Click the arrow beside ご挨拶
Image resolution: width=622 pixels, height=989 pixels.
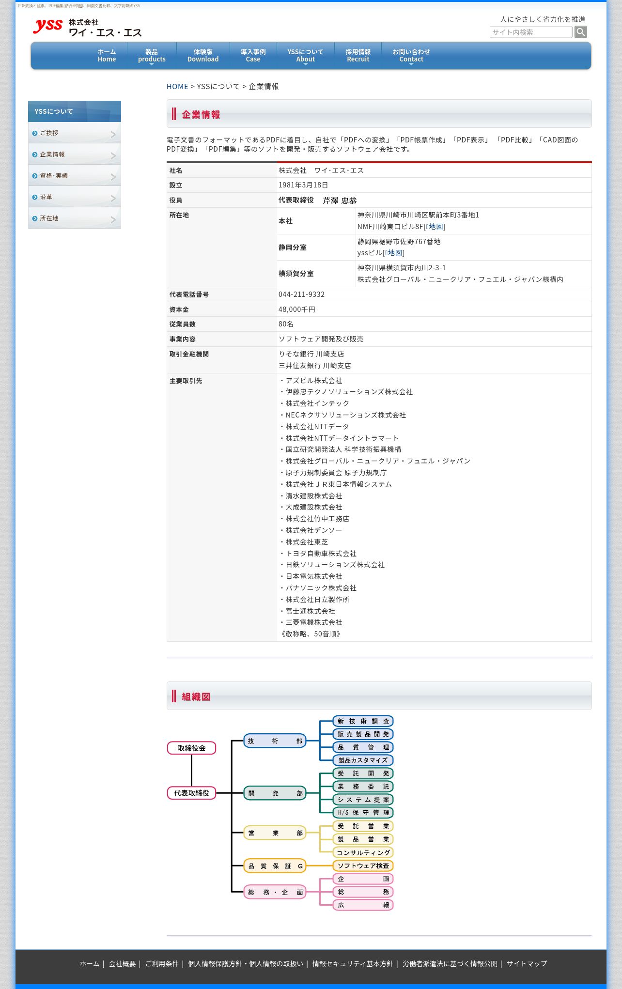113,134
